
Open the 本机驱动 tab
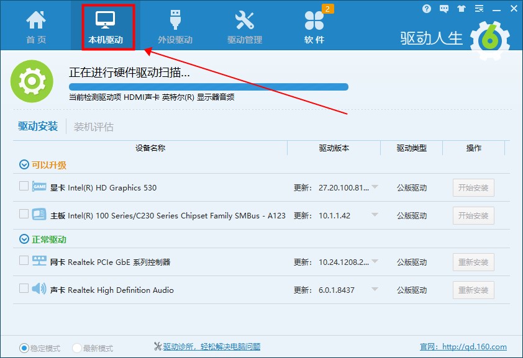coord(106,27)
